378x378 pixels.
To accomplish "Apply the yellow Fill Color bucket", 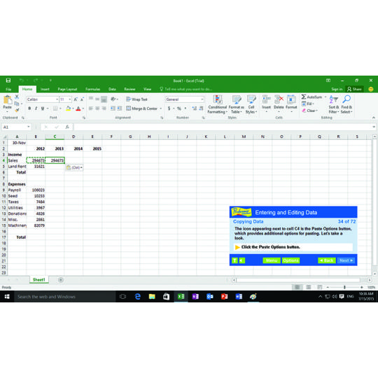I will click(68, 108).
